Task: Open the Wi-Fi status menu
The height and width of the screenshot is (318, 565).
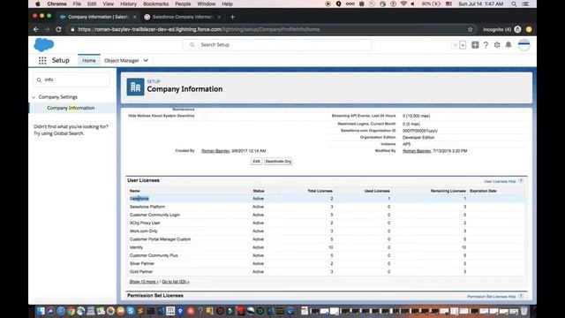Action: pyautogui.click(x=403, y=4)
